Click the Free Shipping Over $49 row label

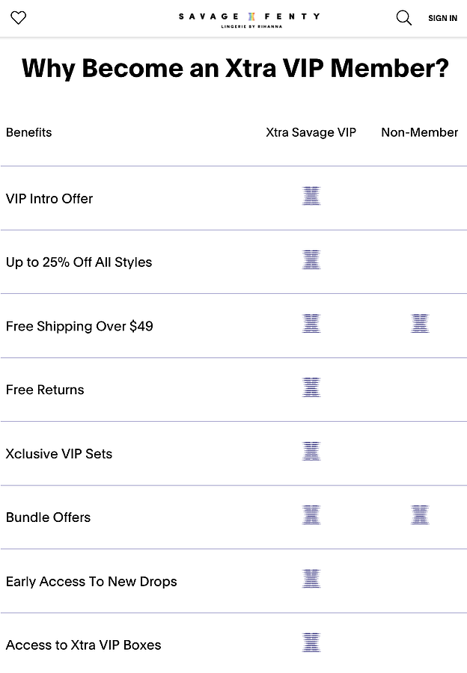click(x=79, y=326)
